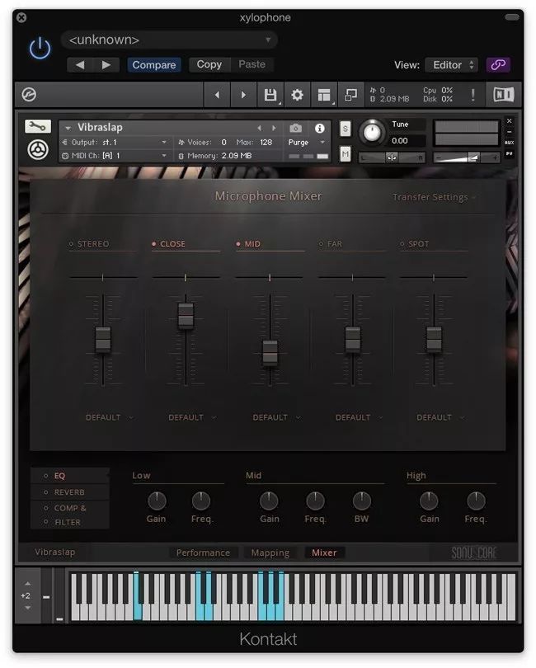This screenshot has height=668, width=536.
Task: Click the exclamation panic icon
Action: (473, 95)
